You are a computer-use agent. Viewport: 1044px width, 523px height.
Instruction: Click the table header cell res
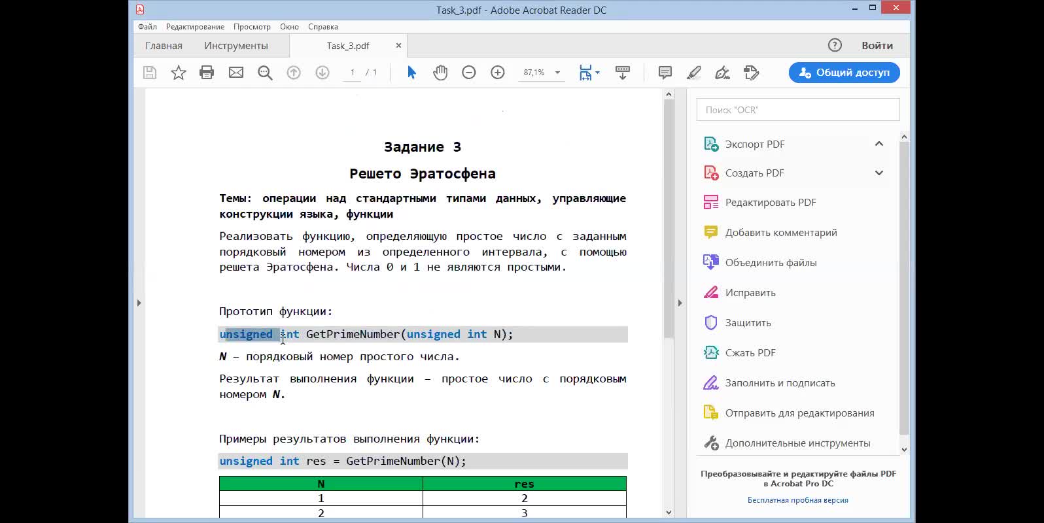(x=524, y=484)
